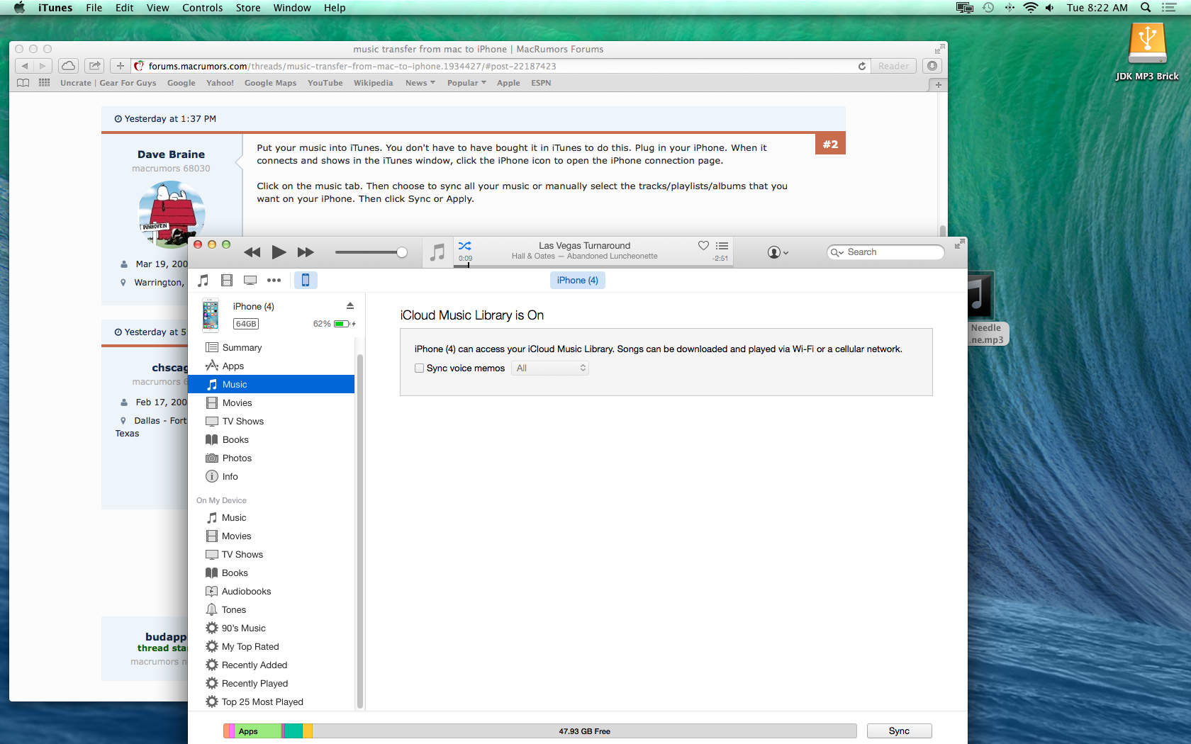Open the View menu
Viewport: 1191px width, 744px height.
(157, 8)
